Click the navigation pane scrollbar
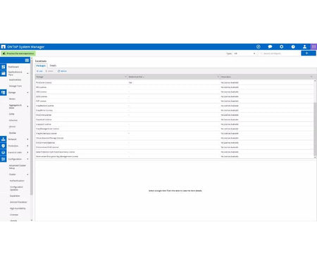317x264 pixels. coord(32,127)
